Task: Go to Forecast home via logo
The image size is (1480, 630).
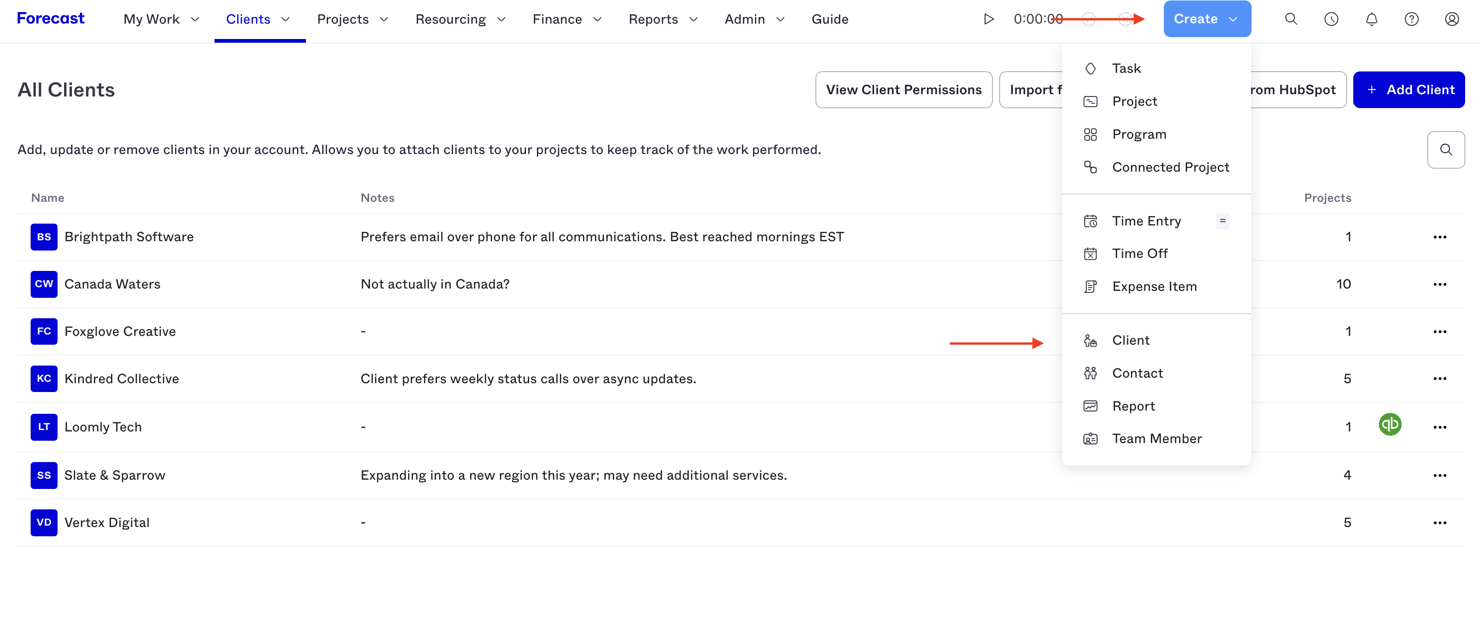Action: [x=51, y=19]
